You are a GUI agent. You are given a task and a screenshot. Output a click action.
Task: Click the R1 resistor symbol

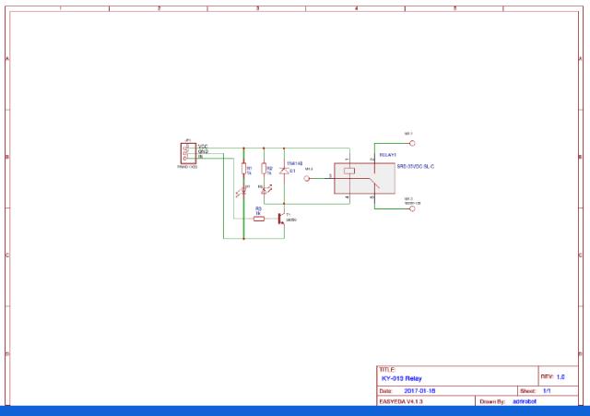click(244, 169)
